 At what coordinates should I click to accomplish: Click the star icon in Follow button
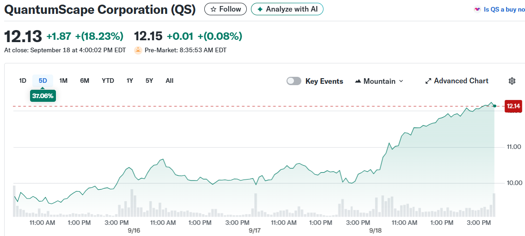[x=214, y=9]
